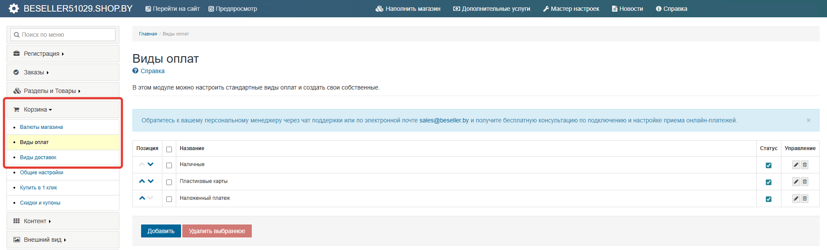
Task: Tick the select-all checkbox in table header
Action: click(x=169, y=149)
